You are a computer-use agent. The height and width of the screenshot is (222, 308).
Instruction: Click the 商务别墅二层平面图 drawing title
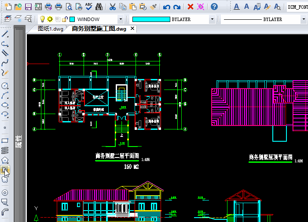click(x=117, y=156)
